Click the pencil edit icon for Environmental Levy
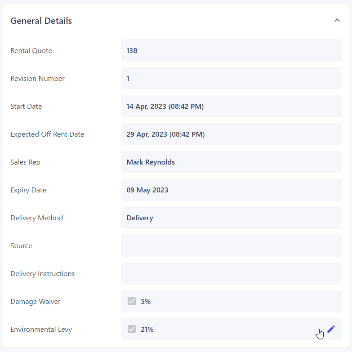Viewport: 352px width, 352px height. coord(331,329)
